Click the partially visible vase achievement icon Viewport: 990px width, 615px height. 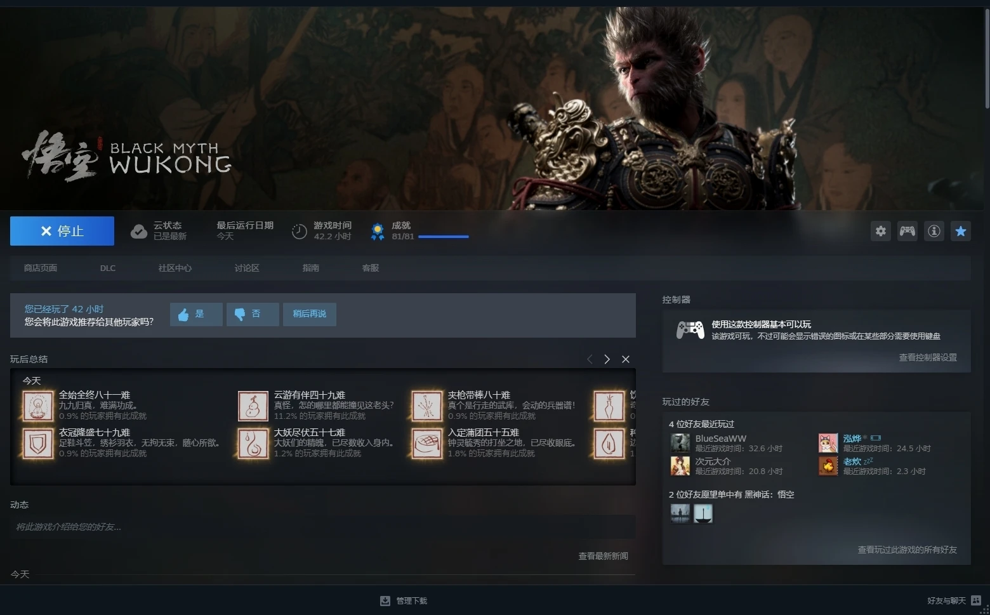coord(609,406)
